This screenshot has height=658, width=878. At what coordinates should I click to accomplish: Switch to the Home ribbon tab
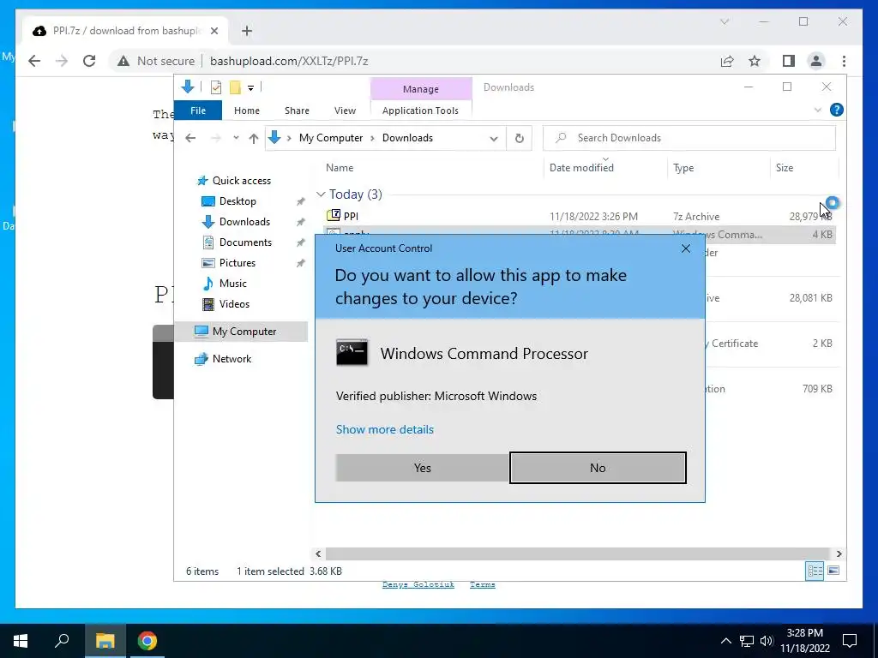click(x=247, y=111)
